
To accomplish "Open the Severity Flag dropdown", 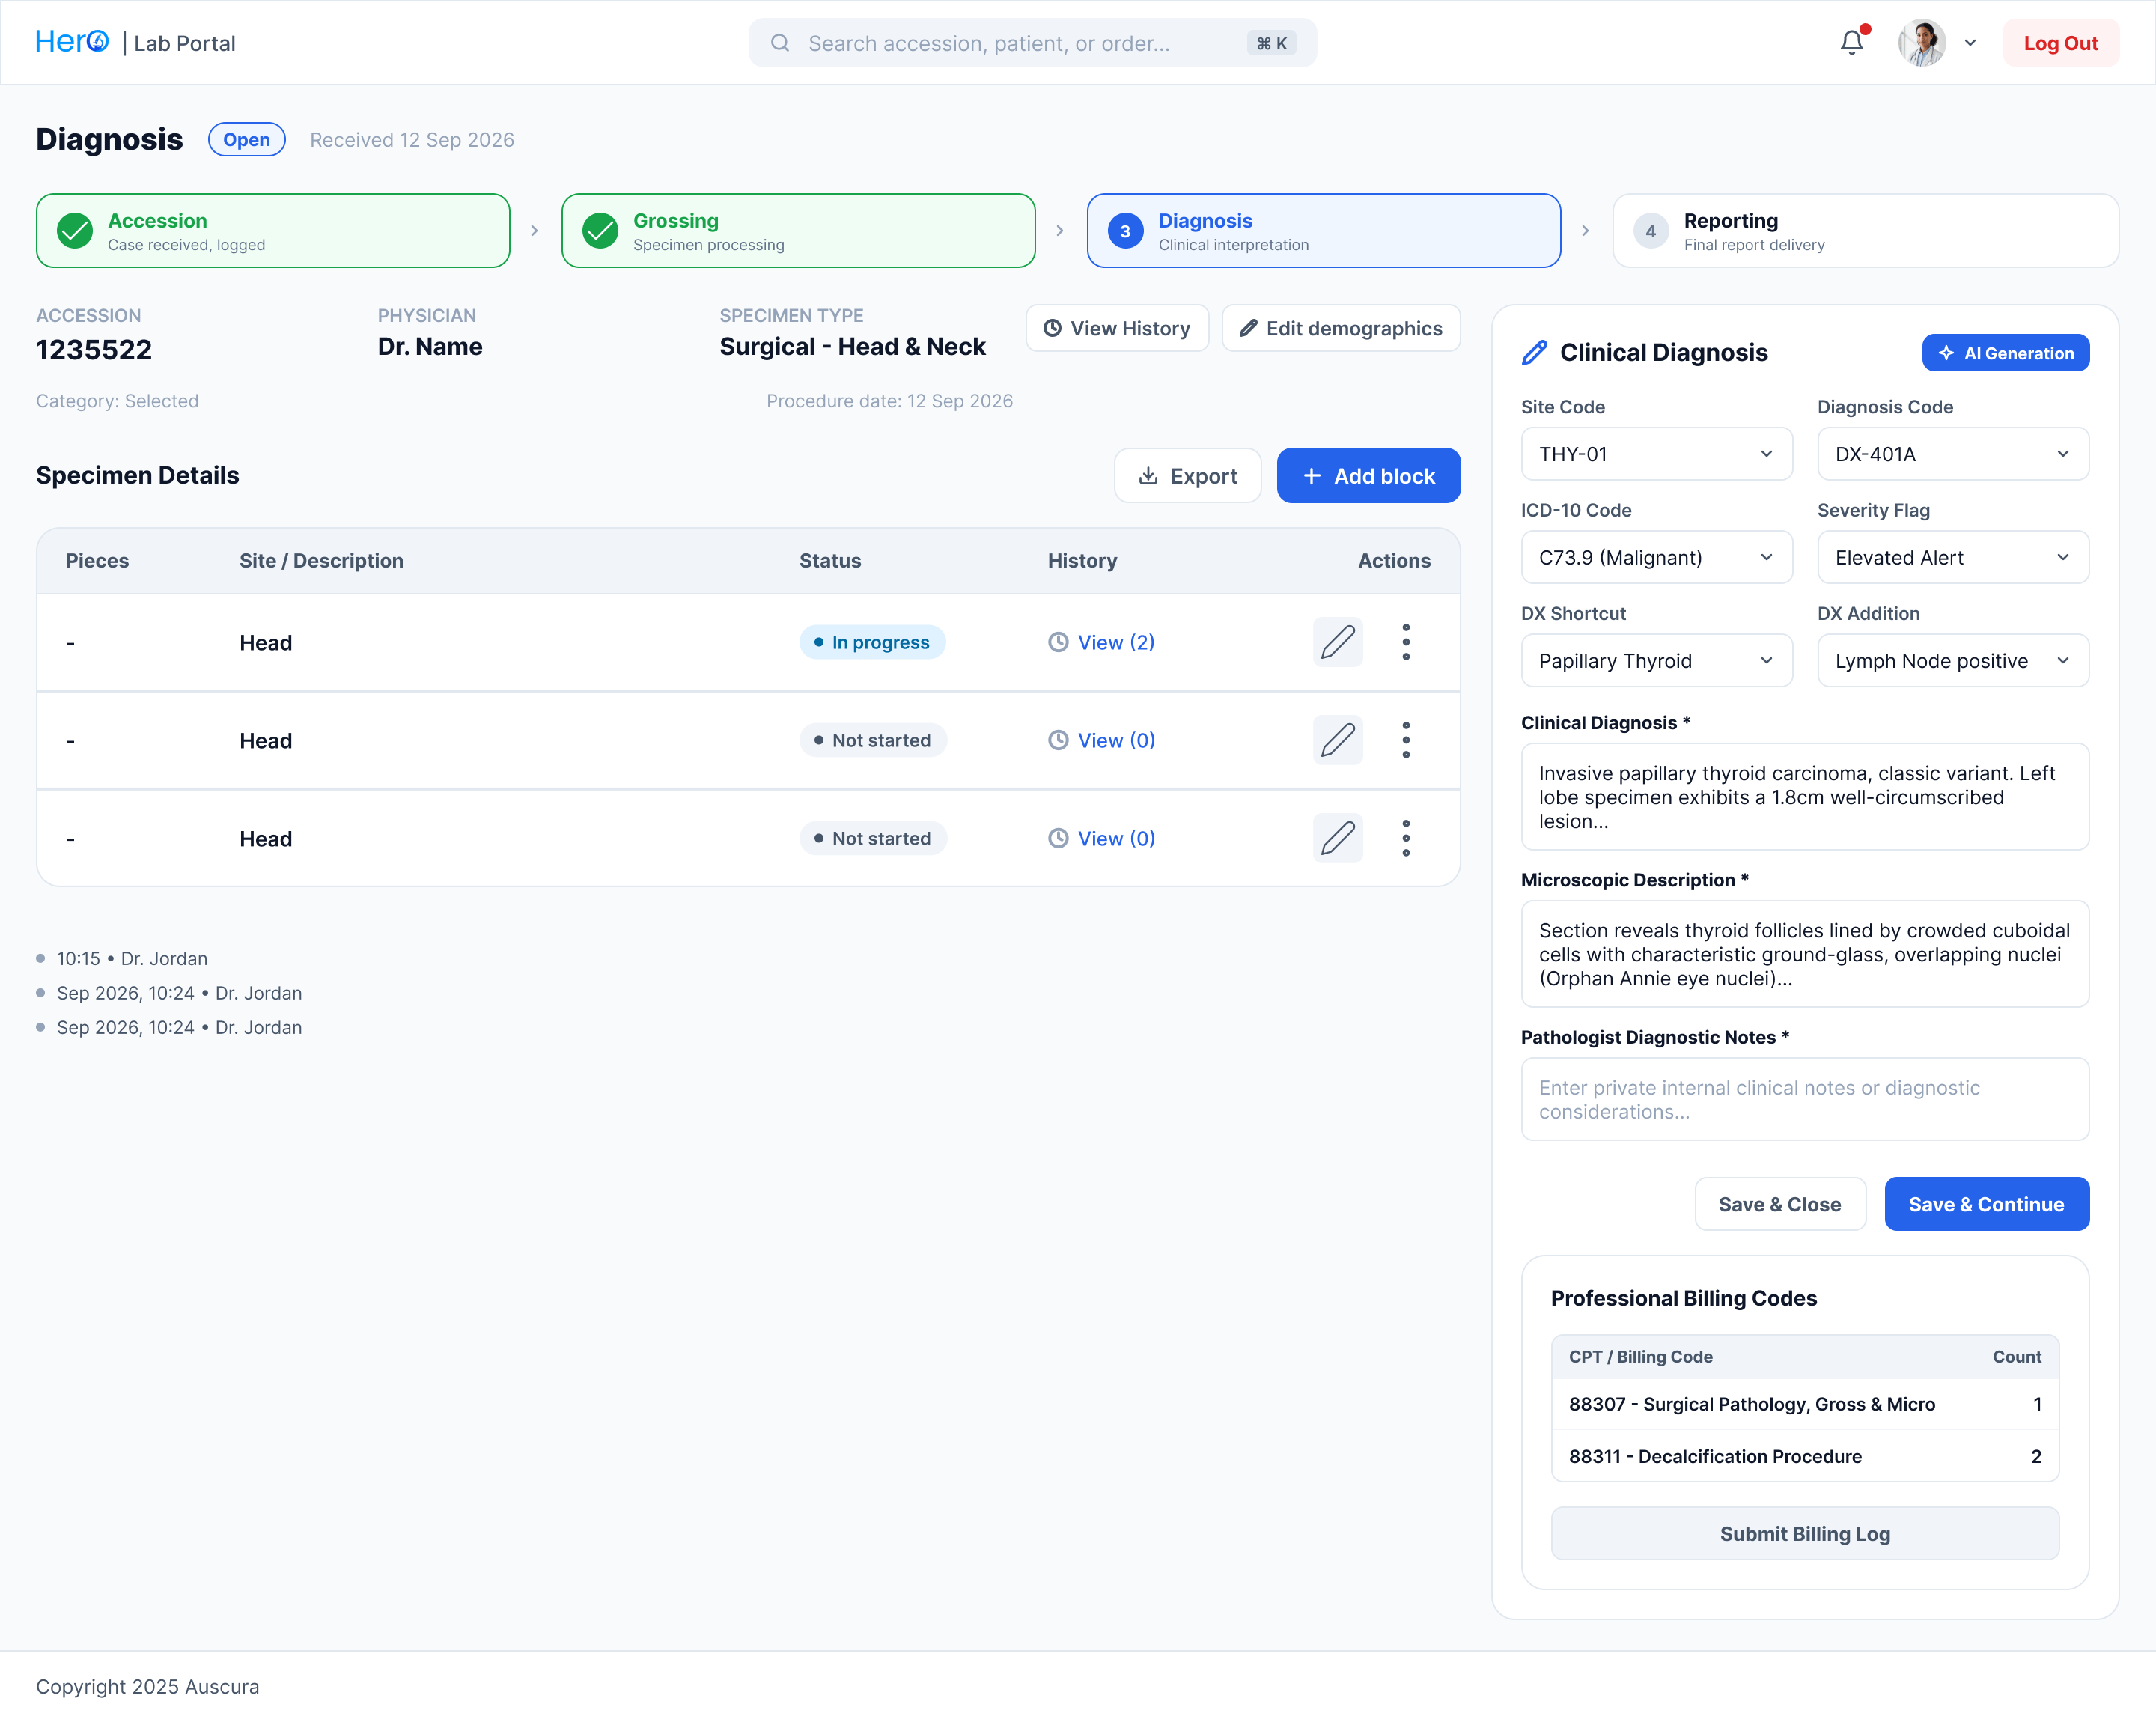I will (x=1952, y=557).
